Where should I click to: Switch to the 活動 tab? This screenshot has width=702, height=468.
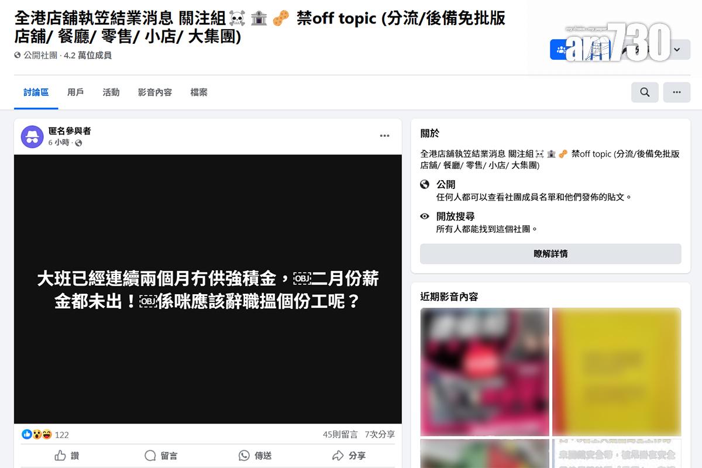click(x=111, y=92)
